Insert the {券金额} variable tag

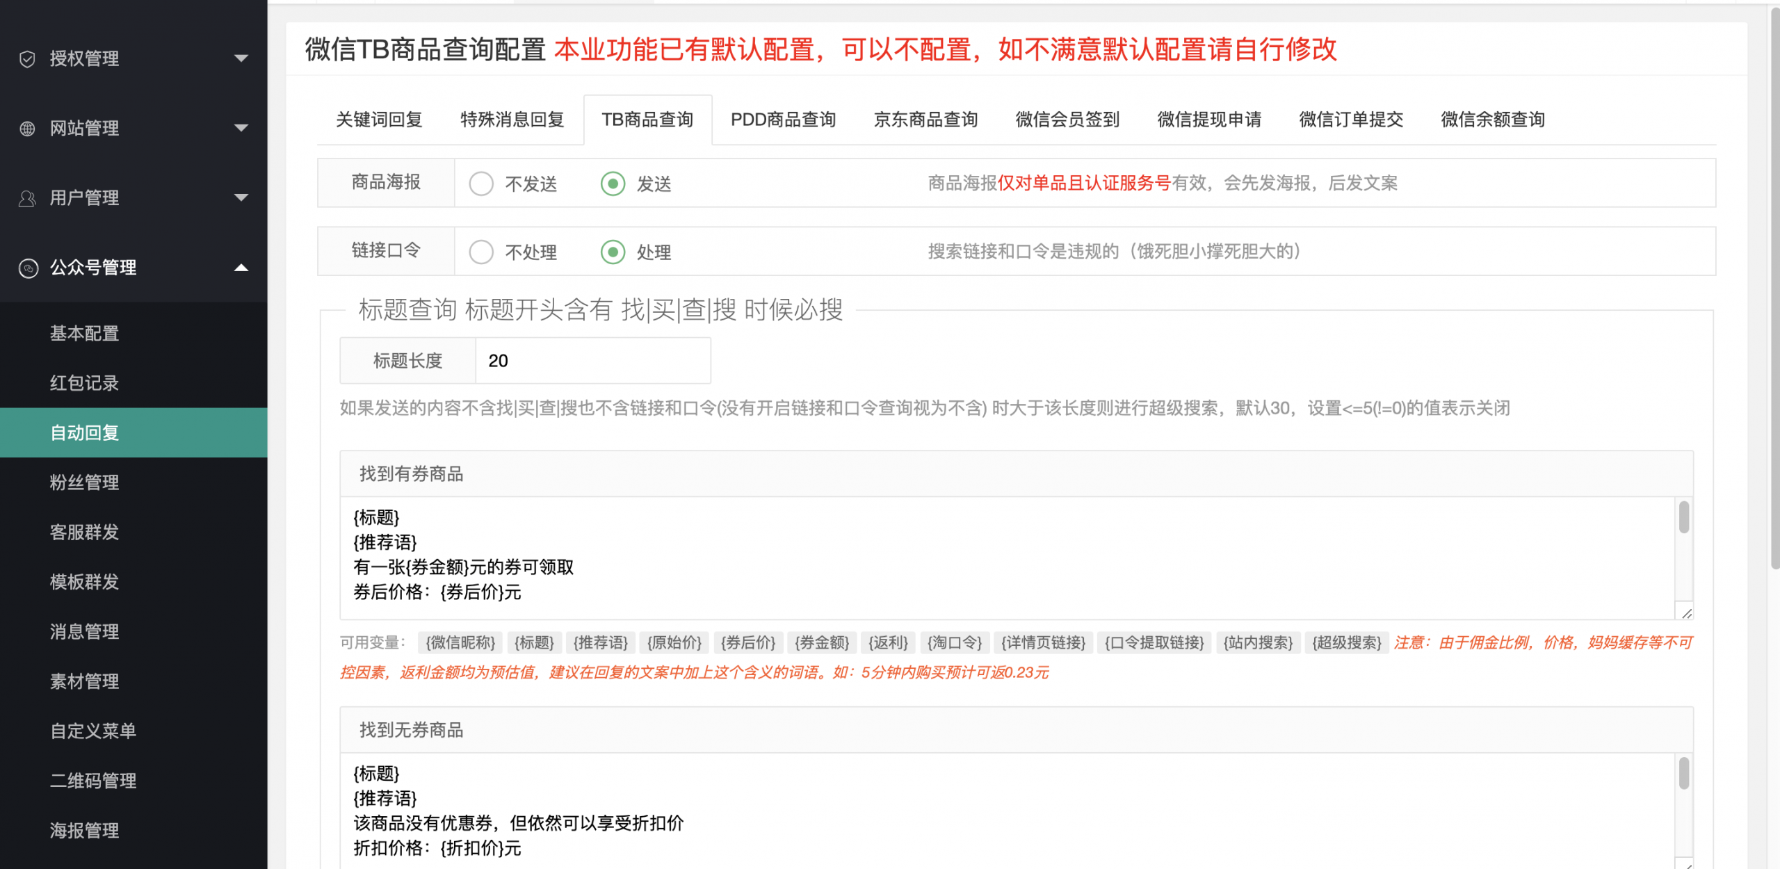(x=822, y=642)
